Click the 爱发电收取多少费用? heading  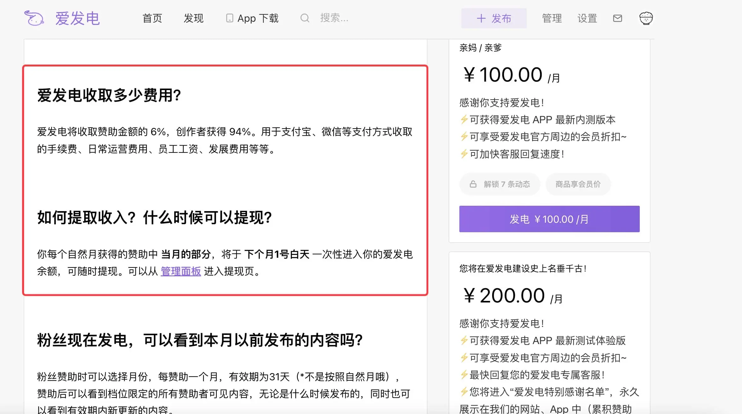pos(109,95)
